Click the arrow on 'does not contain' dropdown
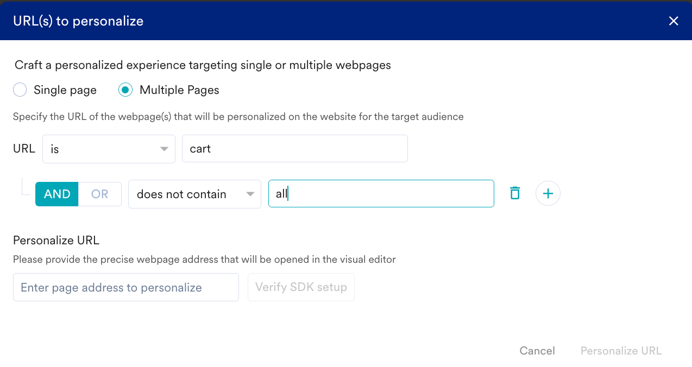Image resolution: width=692 pixels, height=367 pixels. coord(250,194)
